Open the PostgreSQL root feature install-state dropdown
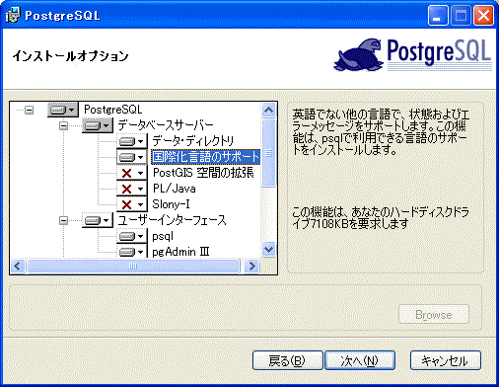The width and height of the screenshot is (499, 387). click(x=63, y=110)
